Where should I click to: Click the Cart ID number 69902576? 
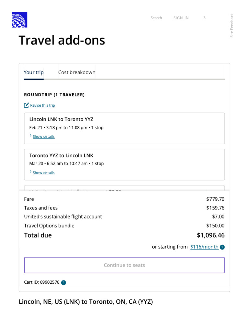tap(50, 282)
